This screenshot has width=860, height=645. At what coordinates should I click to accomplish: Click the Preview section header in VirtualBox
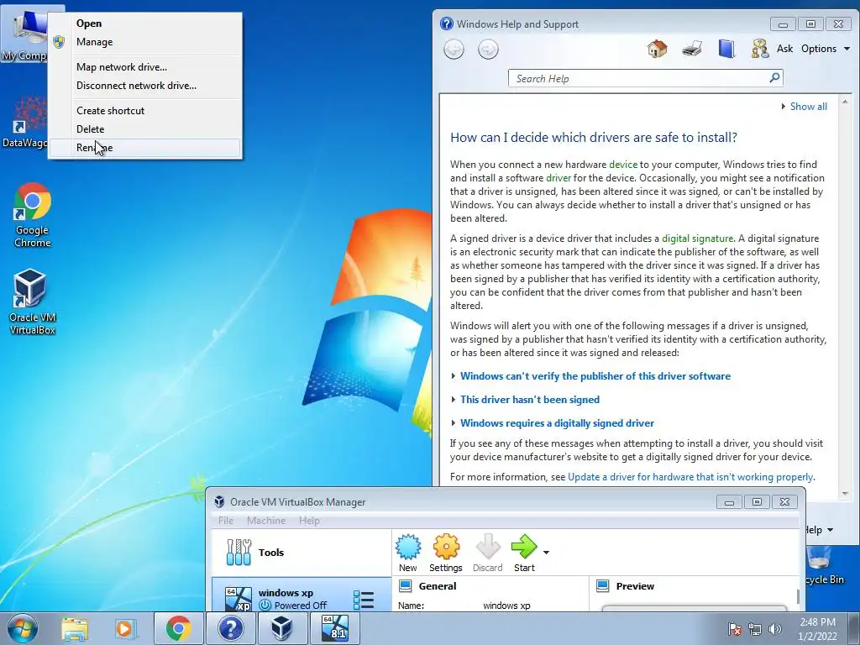[635, 586]
